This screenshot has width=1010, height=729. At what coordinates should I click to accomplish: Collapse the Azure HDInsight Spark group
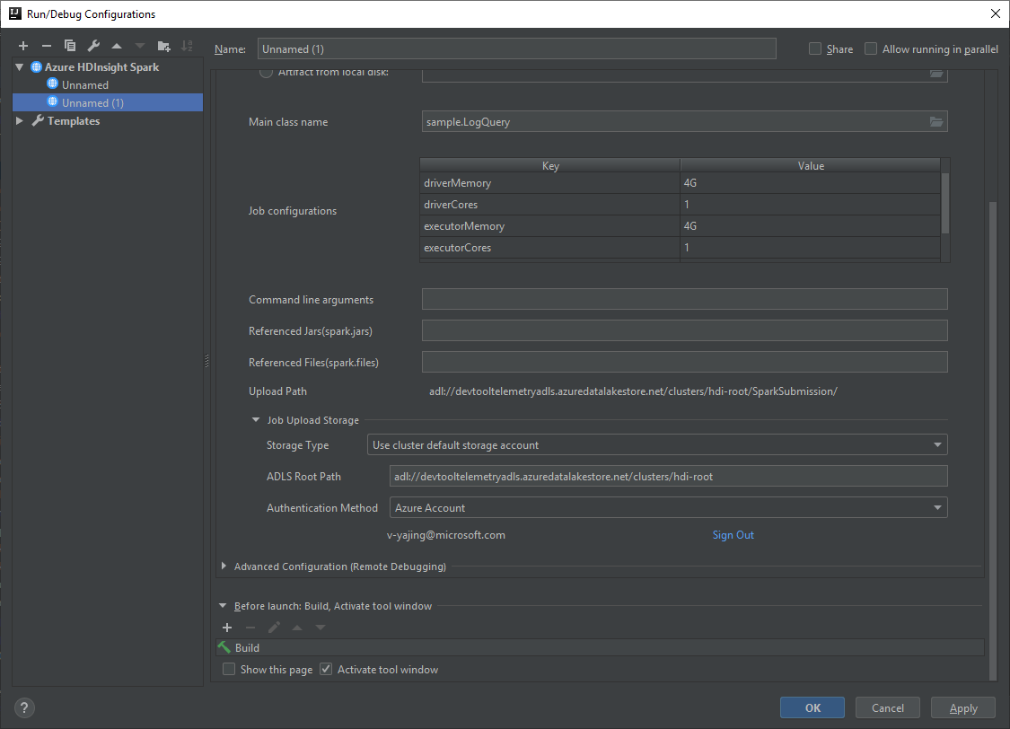[x=19, y=66]
